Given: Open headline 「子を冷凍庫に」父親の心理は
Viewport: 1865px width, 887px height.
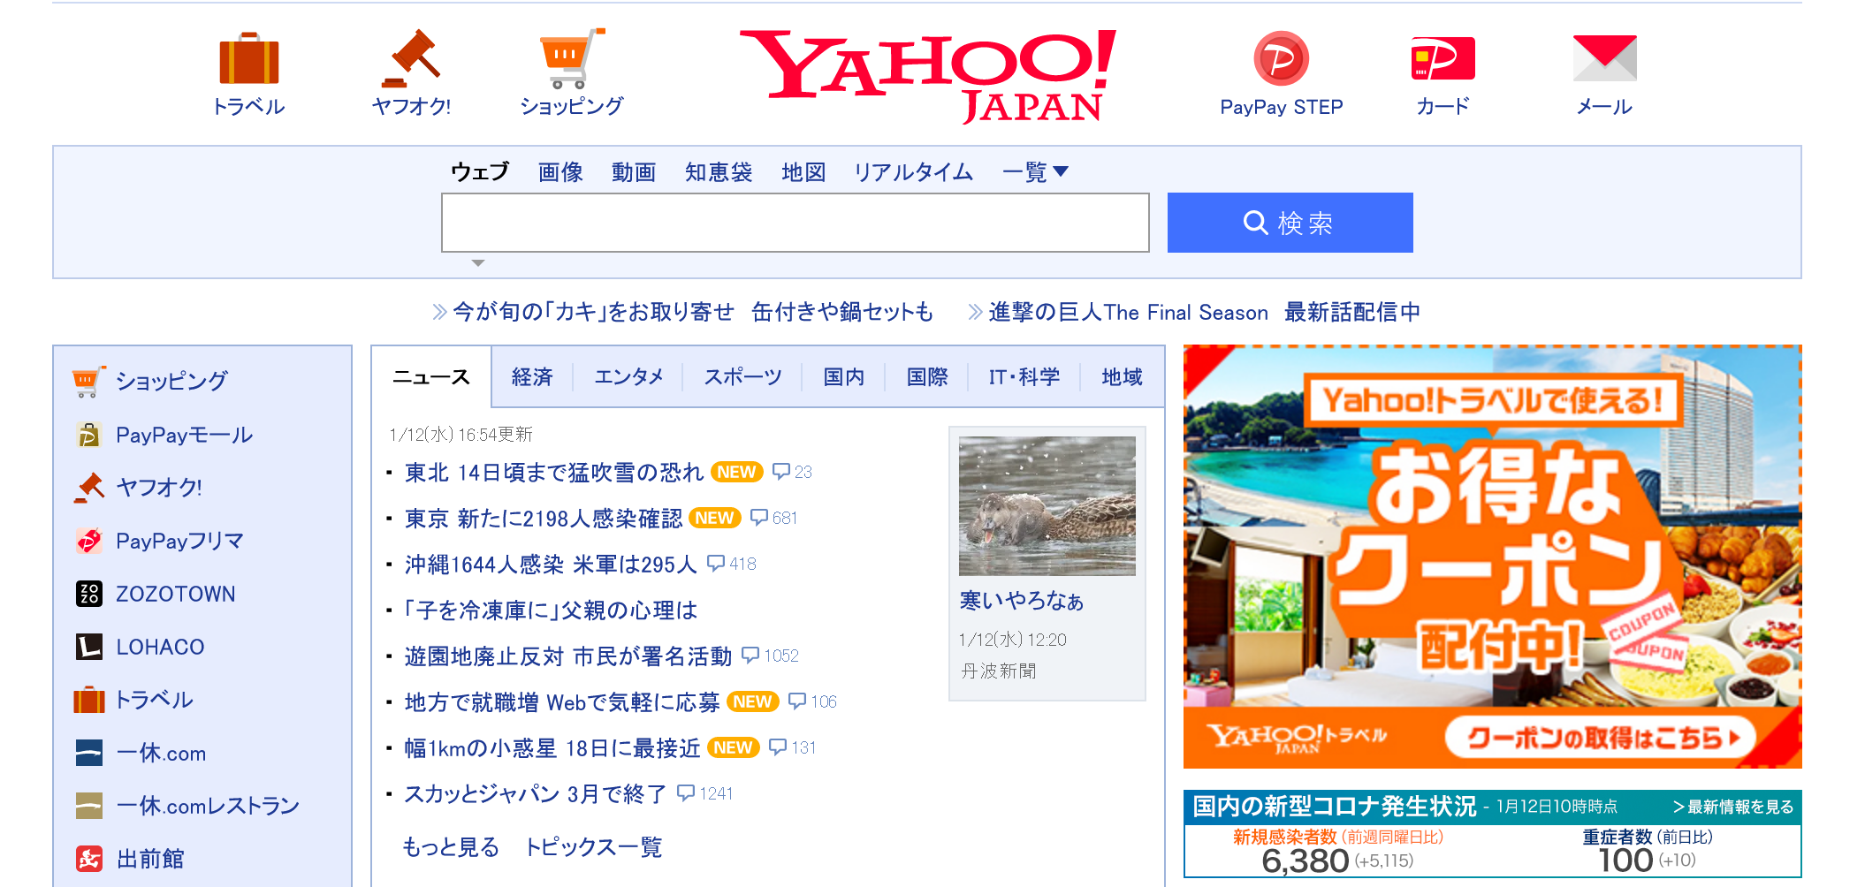Looking at the screenshot, I should (551, 610).
